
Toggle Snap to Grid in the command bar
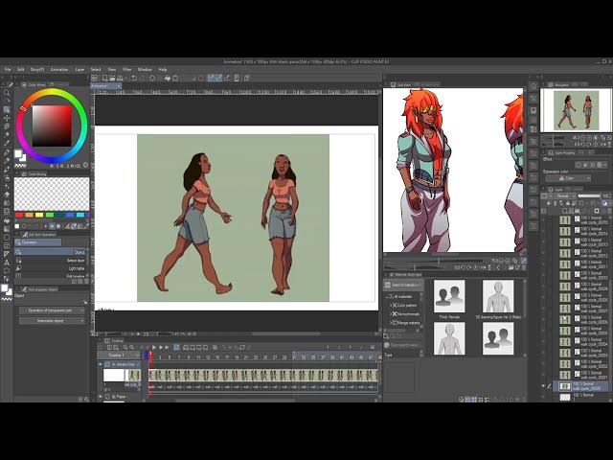pos(226,79)
